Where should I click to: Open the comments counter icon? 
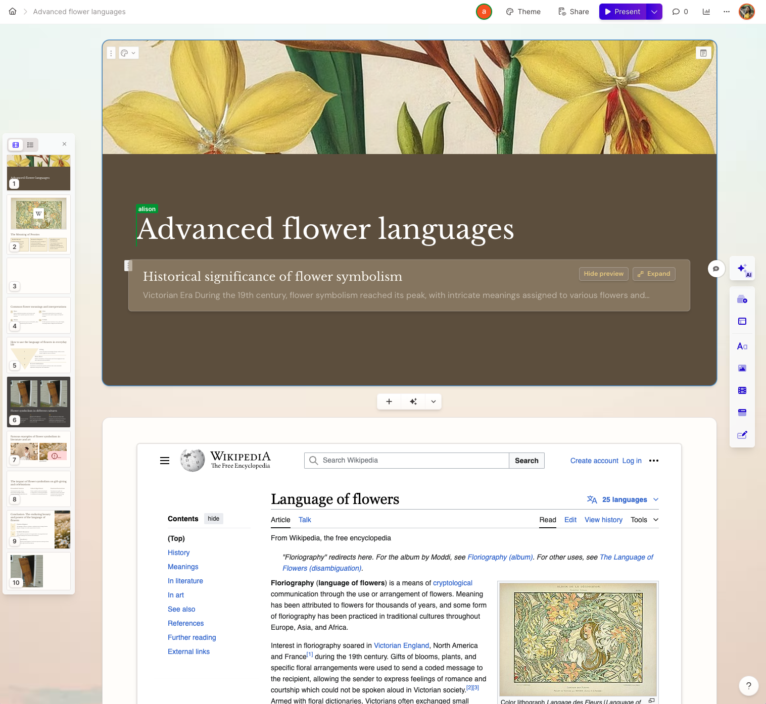pyautogui.click(x=680, y=12)
